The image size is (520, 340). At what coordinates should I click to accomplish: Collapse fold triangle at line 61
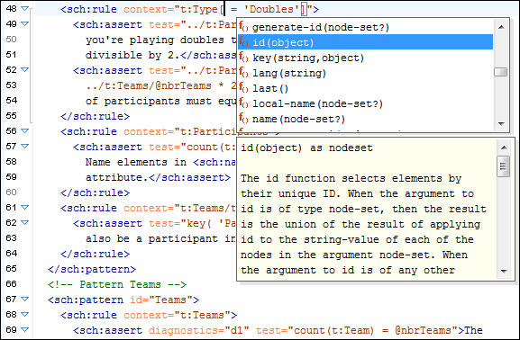pyautogui.click(x=25, y=207)
